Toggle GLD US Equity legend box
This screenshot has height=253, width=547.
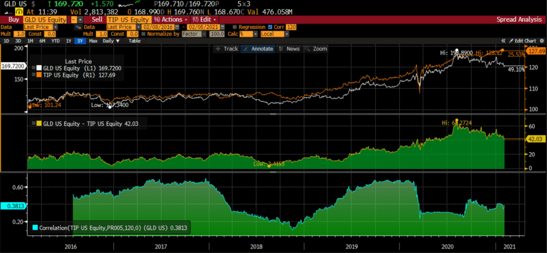point(34,68)
